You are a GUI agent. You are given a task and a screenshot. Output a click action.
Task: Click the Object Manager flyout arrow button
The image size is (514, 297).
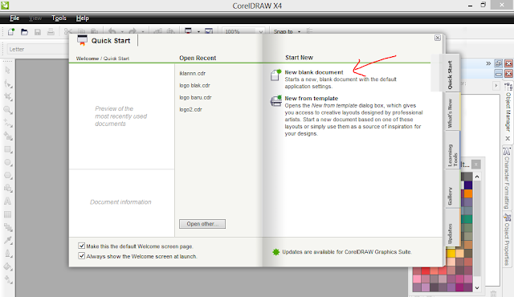pyautogui.click(x=496, y=85)
